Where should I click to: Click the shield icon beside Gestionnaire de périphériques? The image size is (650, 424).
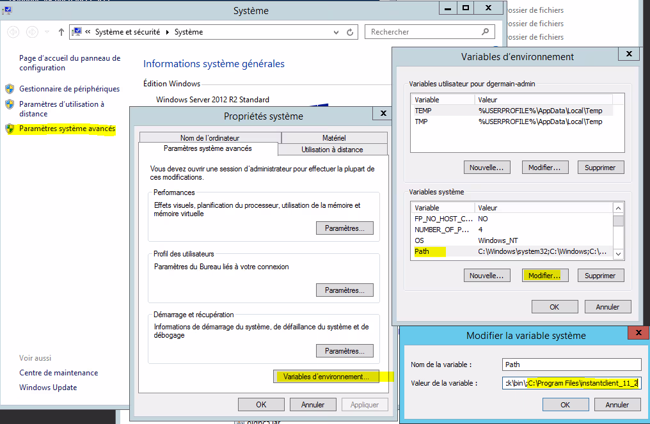(10, 89)
